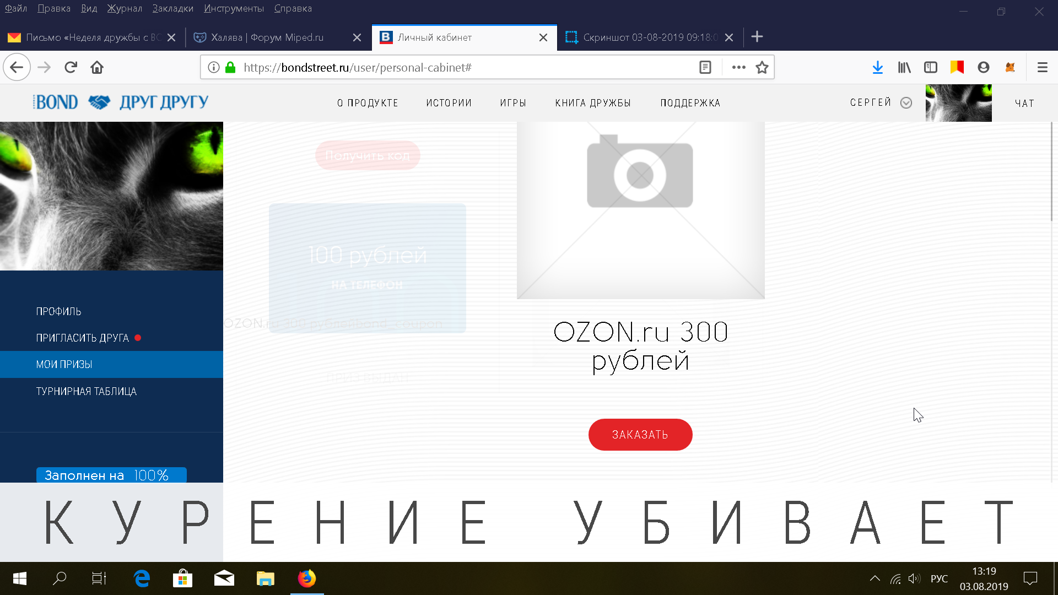Select Пригласить друга in the sidebar
The height and width of the screenshot is (595, 1058).
click(x=83, y=338)
